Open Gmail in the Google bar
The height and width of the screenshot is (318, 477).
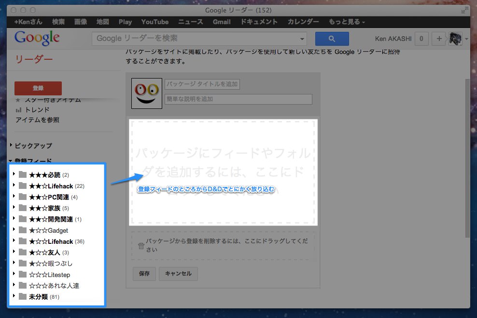[x=222, y=22]
